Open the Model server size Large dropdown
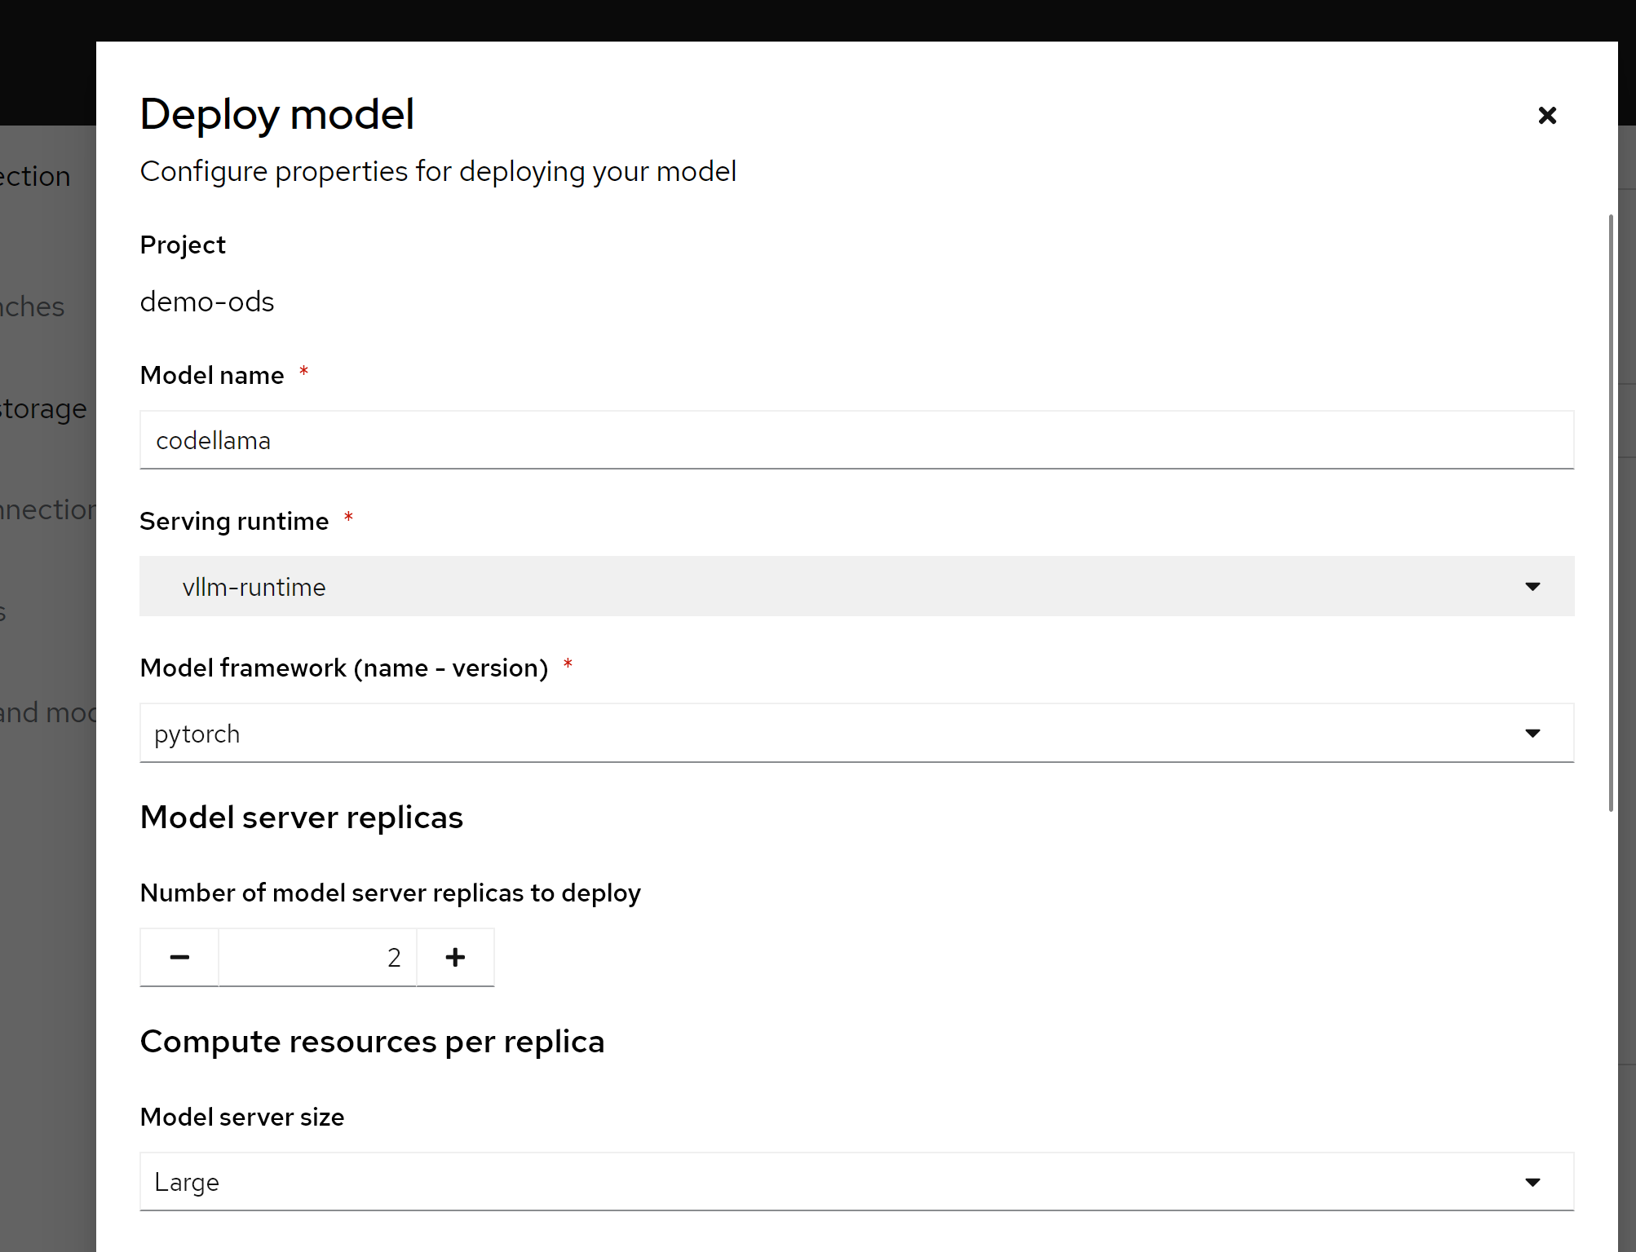The height and width of the screenshot is (1252, 1636). (856, 1182)
